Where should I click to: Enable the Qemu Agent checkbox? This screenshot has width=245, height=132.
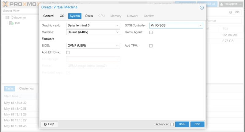[151, 32]
